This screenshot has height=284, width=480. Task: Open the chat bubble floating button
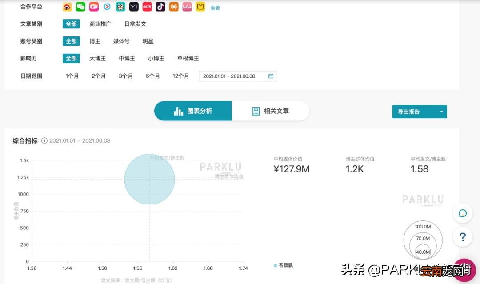tap(463, 213)
